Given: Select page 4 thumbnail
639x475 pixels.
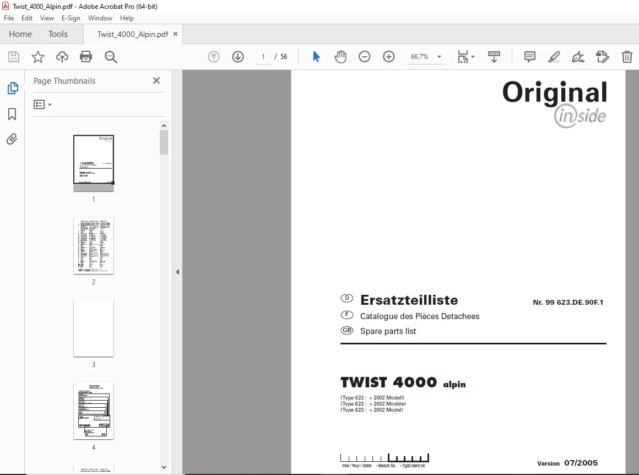Looking at the screenshot, I should (94, 411).
